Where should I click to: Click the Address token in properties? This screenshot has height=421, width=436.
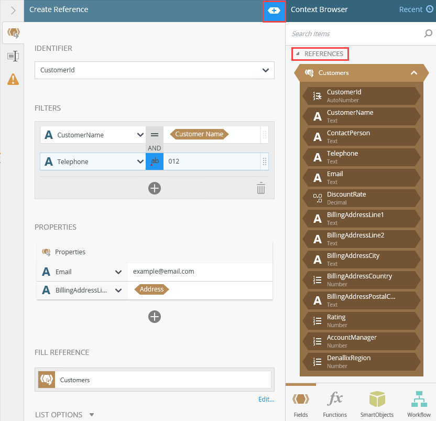pyautogui.click(x=151, y=289)
